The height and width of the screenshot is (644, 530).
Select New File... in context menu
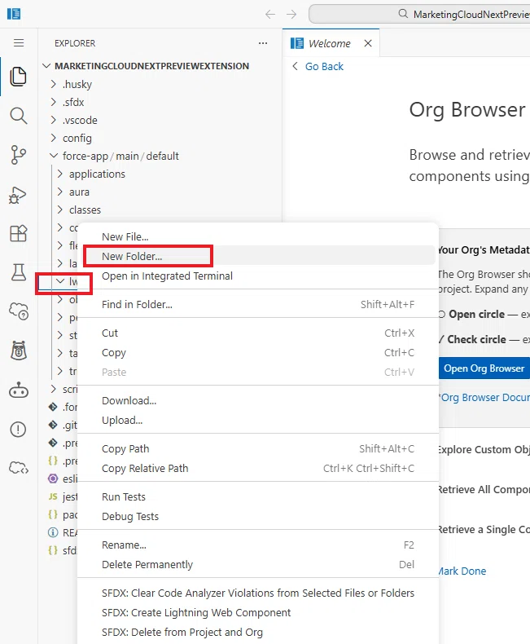pos(258,237)
